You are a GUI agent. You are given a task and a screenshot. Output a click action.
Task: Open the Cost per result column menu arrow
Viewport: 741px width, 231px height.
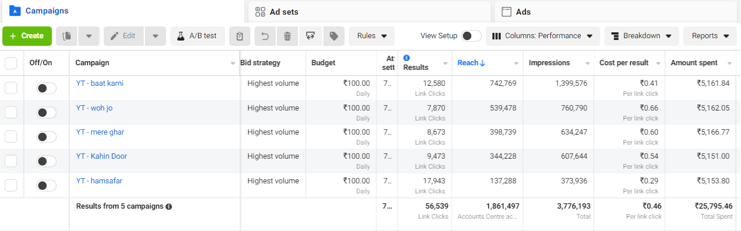[658, 63]
